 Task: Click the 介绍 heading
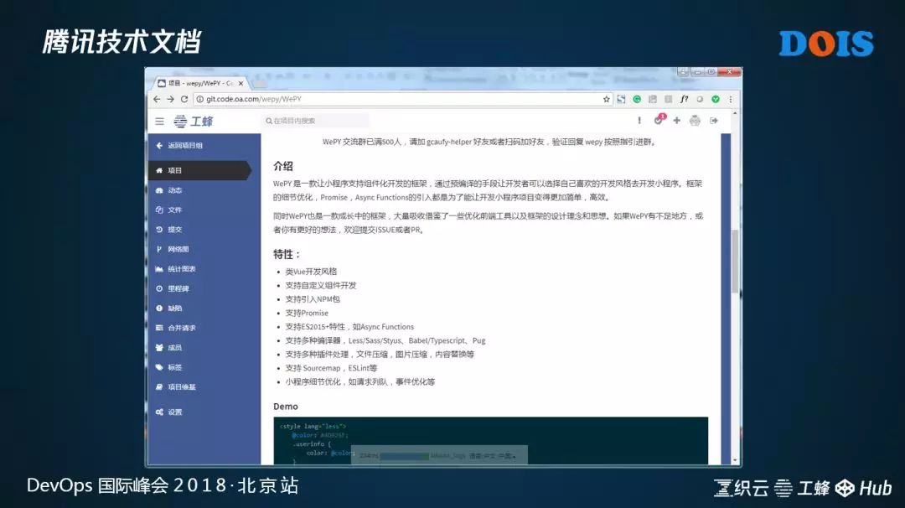coord(283,166)
